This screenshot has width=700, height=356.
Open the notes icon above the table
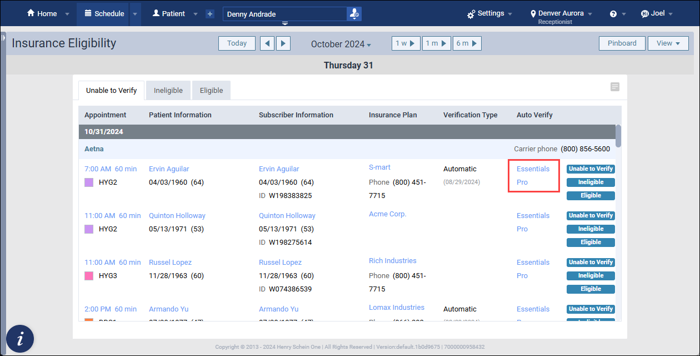coord(614,87)
